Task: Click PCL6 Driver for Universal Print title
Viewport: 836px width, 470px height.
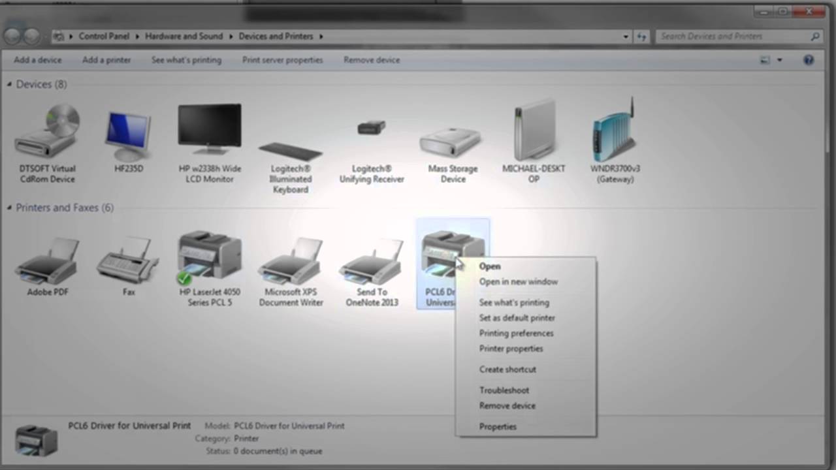Action: pos(130,426)
